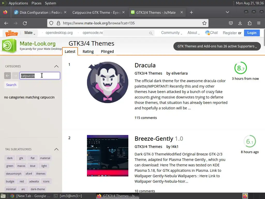Click the Register link
This screenshot has height=199, width=265.
pyautogui.click(x=230, y=33)
